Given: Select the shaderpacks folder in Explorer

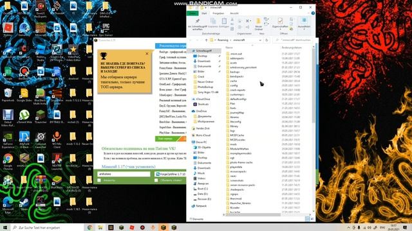Looking at the screenshot, I should pyautogui.click(x=237, y=190).
